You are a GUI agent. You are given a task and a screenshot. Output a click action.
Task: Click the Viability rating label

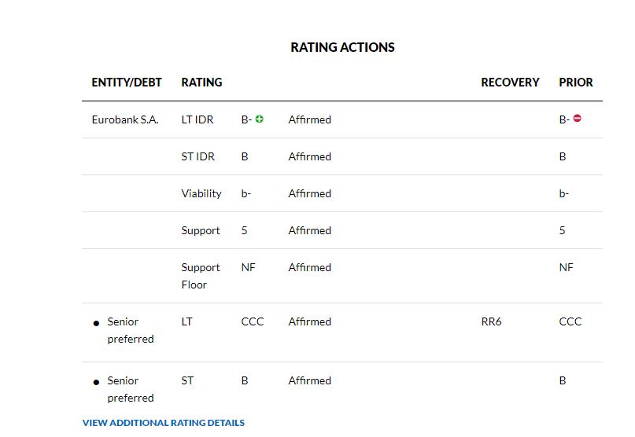201,193
